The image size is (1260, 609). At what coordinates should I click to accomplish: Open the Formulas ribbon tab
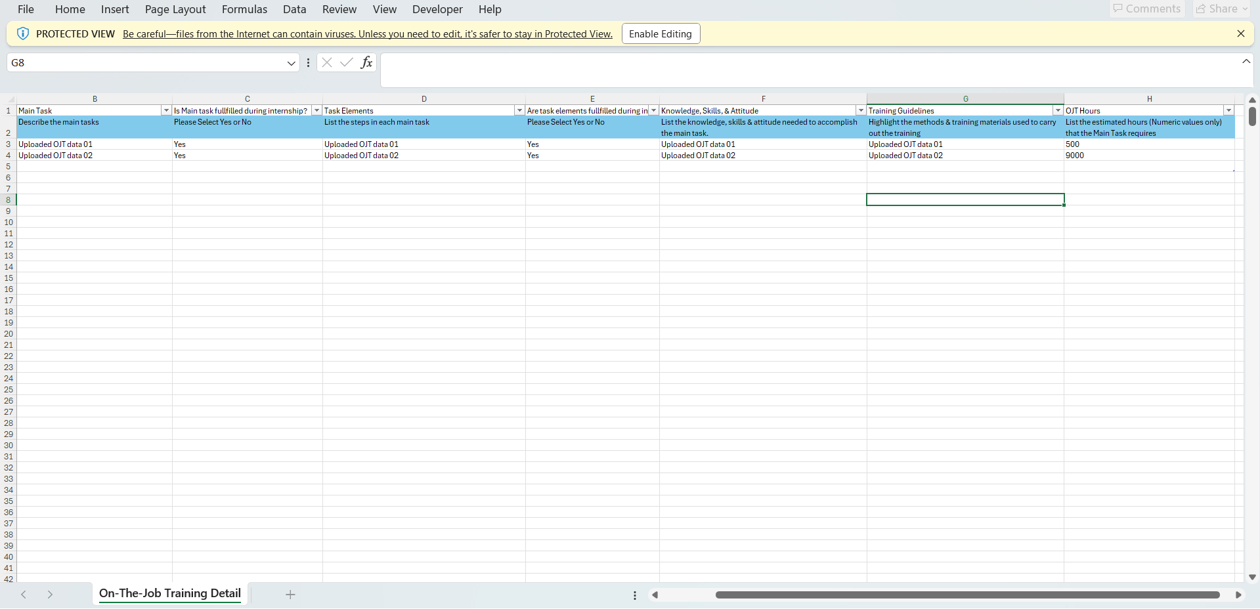[244, 9]
